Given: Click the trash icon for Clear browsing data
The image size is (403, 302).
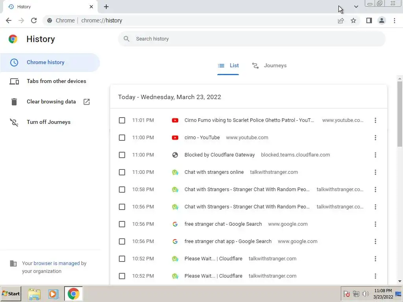Looking at the screenshot, I should 14,102.
